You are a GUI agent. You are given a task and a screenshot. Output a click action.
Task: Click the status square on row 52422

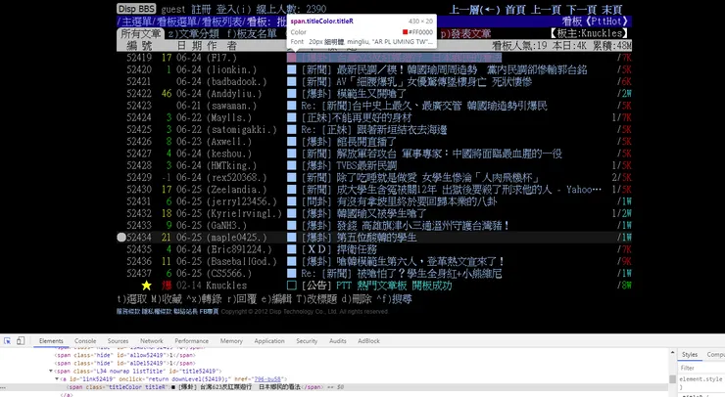(292, 94)
